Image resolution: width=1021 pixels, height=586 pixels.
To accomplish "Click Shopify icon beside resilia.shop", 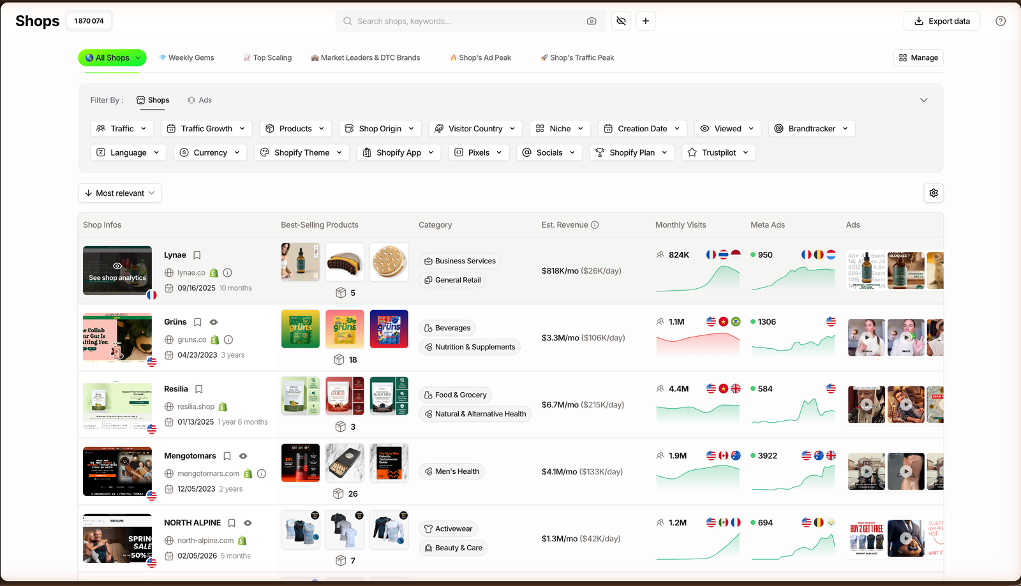I will [223, 407].
